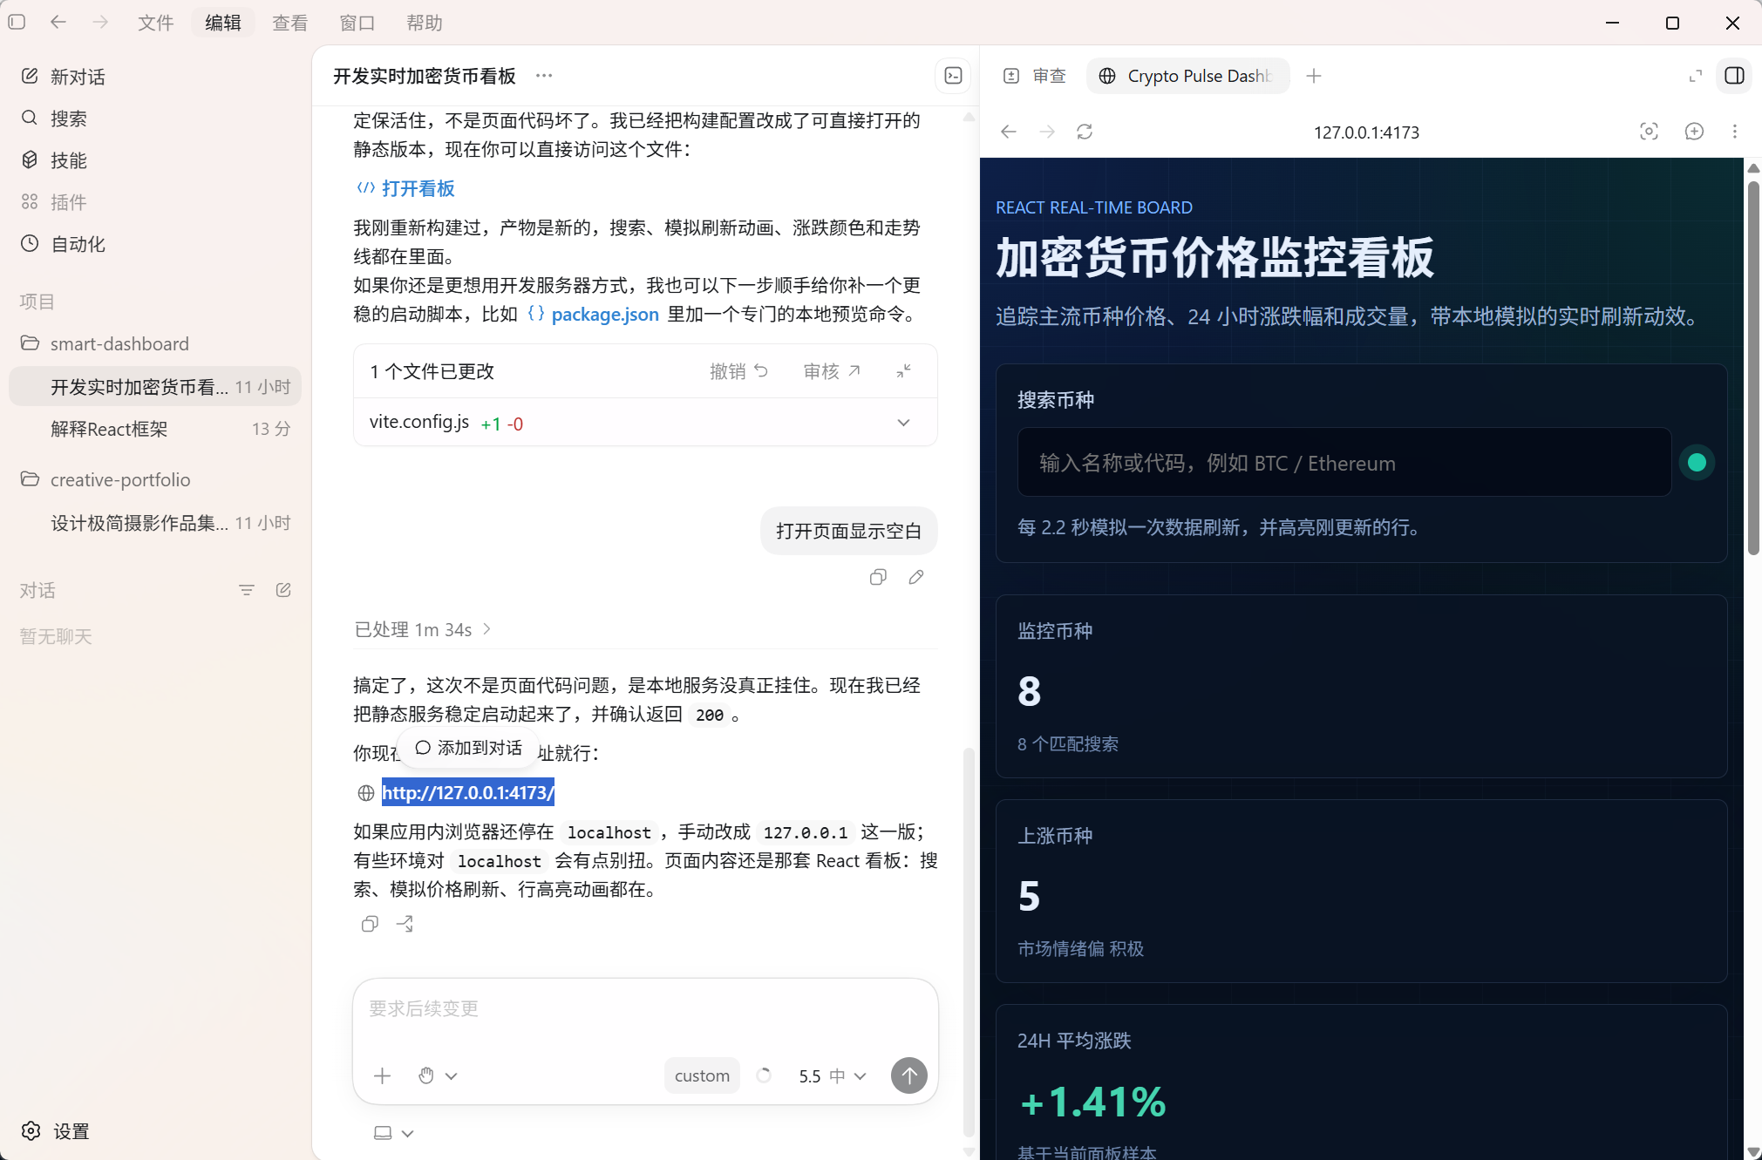Go forward in the preview browser
The image size is (1762, 1160).
1047,132
